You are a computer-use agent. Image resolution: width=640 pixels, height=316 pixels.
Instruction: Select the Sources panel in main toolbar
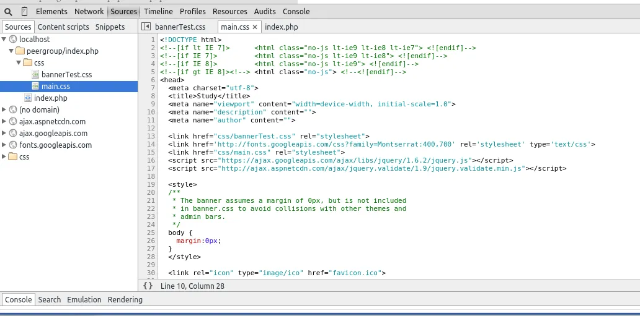[x=123, y=11]
